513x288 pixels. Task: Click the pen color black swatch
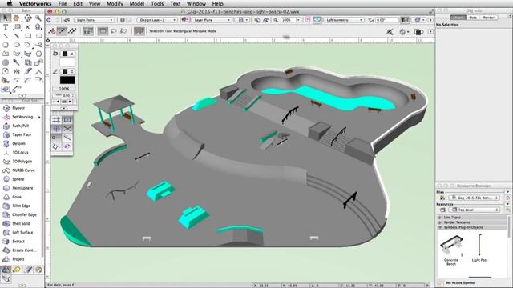point(67,80)
